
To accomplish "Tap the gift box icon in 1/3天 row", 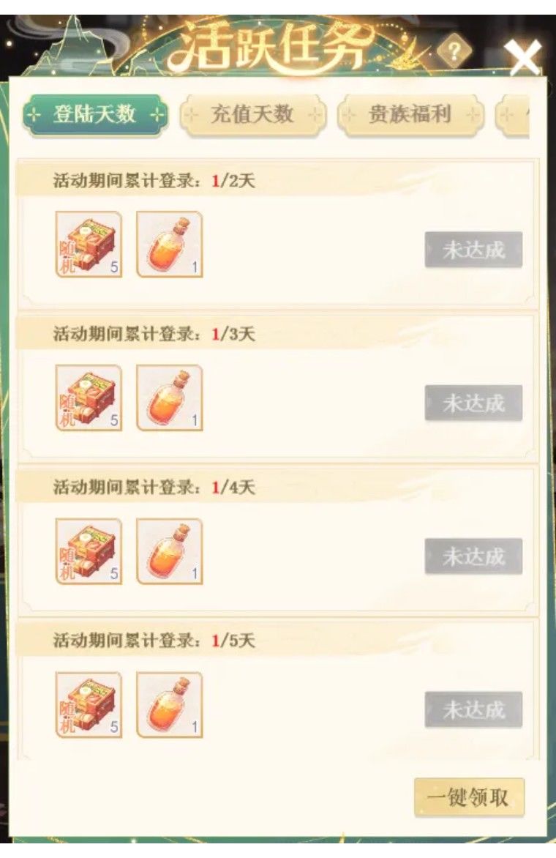I will 89,398.
